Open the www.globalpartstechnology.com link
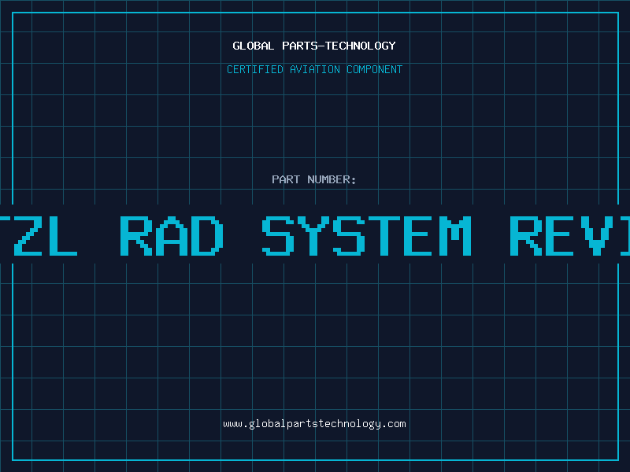This screenshot has height=472, width=630. [314, 423]
